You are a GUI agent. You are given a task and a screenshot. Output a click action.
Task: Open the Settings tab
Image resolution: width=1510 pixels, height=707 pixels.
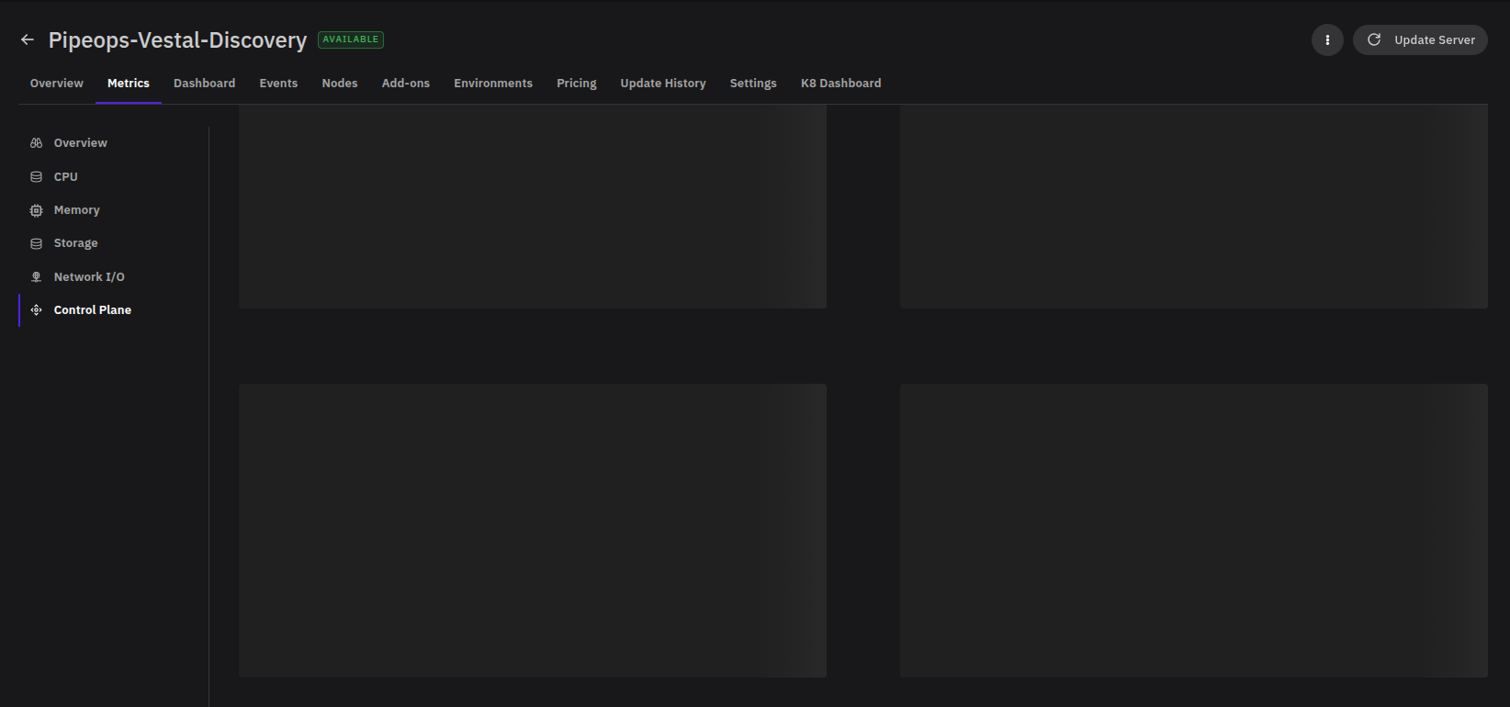pos(753,83)
